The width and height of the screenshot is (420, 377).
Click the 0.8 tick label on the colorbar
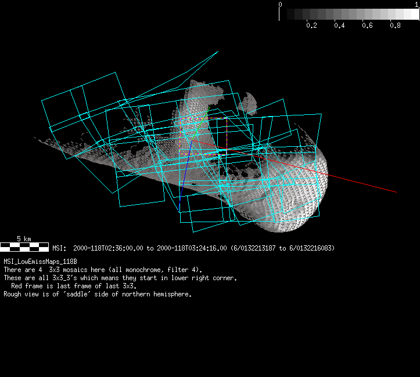[395, 26]
